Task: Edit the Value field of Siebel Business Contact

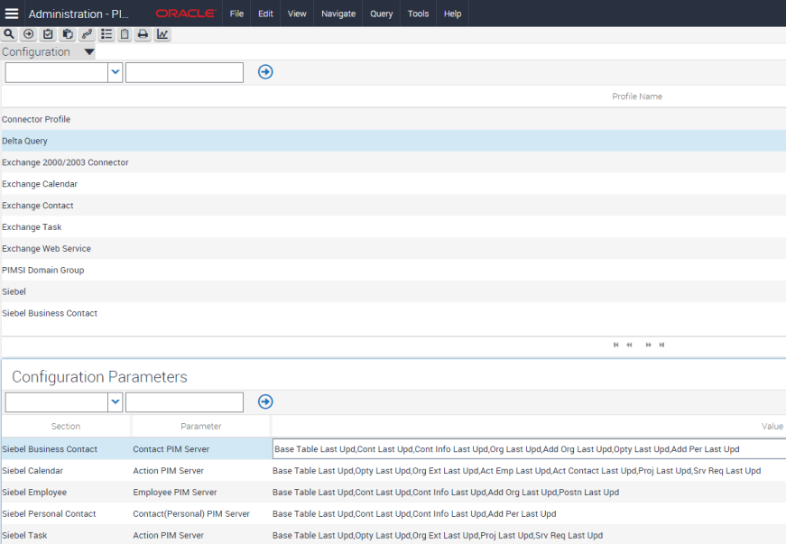Action: point(530,449)
